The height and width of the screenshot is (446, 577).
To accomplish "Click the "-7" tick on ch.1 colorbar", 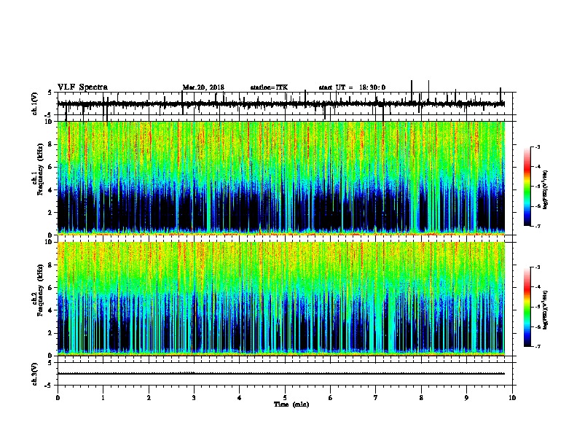I will pyautogui.click(x=537, y=226).
